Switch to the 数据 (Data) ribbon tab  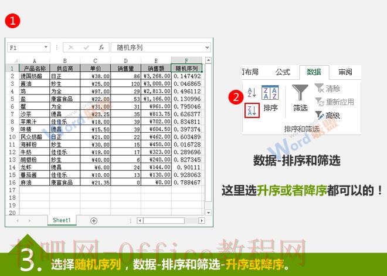(x=314, y=72)
